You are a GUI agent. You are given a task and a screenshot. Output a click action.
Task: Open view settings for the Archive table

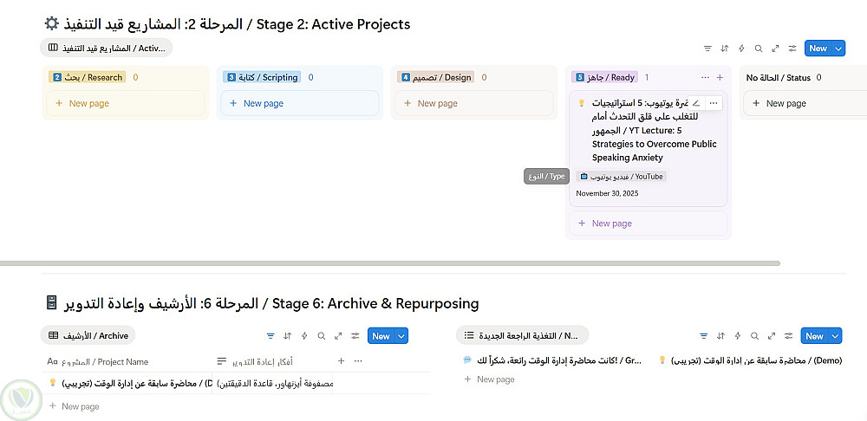pos(355,336)
